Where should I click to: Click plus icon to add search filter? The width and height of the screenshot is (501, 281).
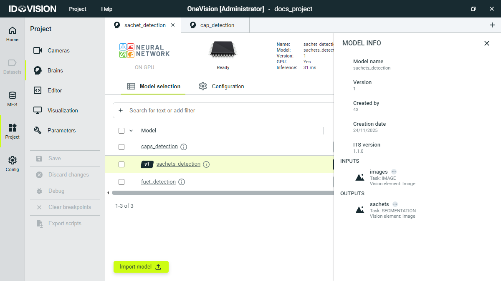pos(121,110)
